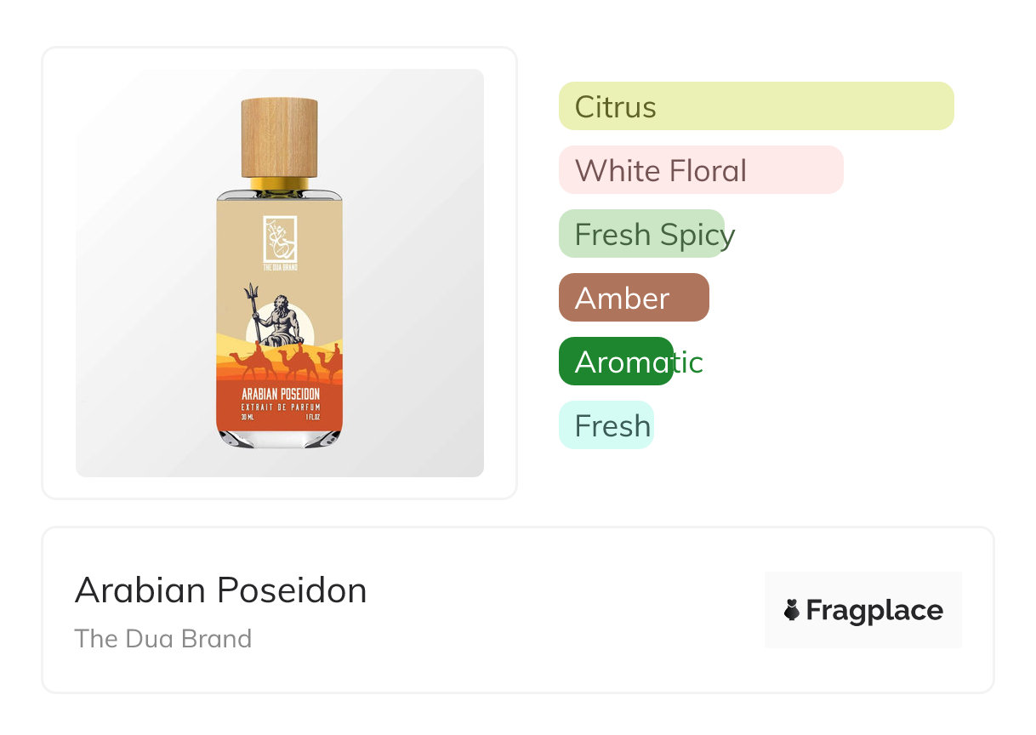Click the wooden bottle cap
Image resolution: width=1036 pixels, height=735 pixels.
tap(280, 136)
